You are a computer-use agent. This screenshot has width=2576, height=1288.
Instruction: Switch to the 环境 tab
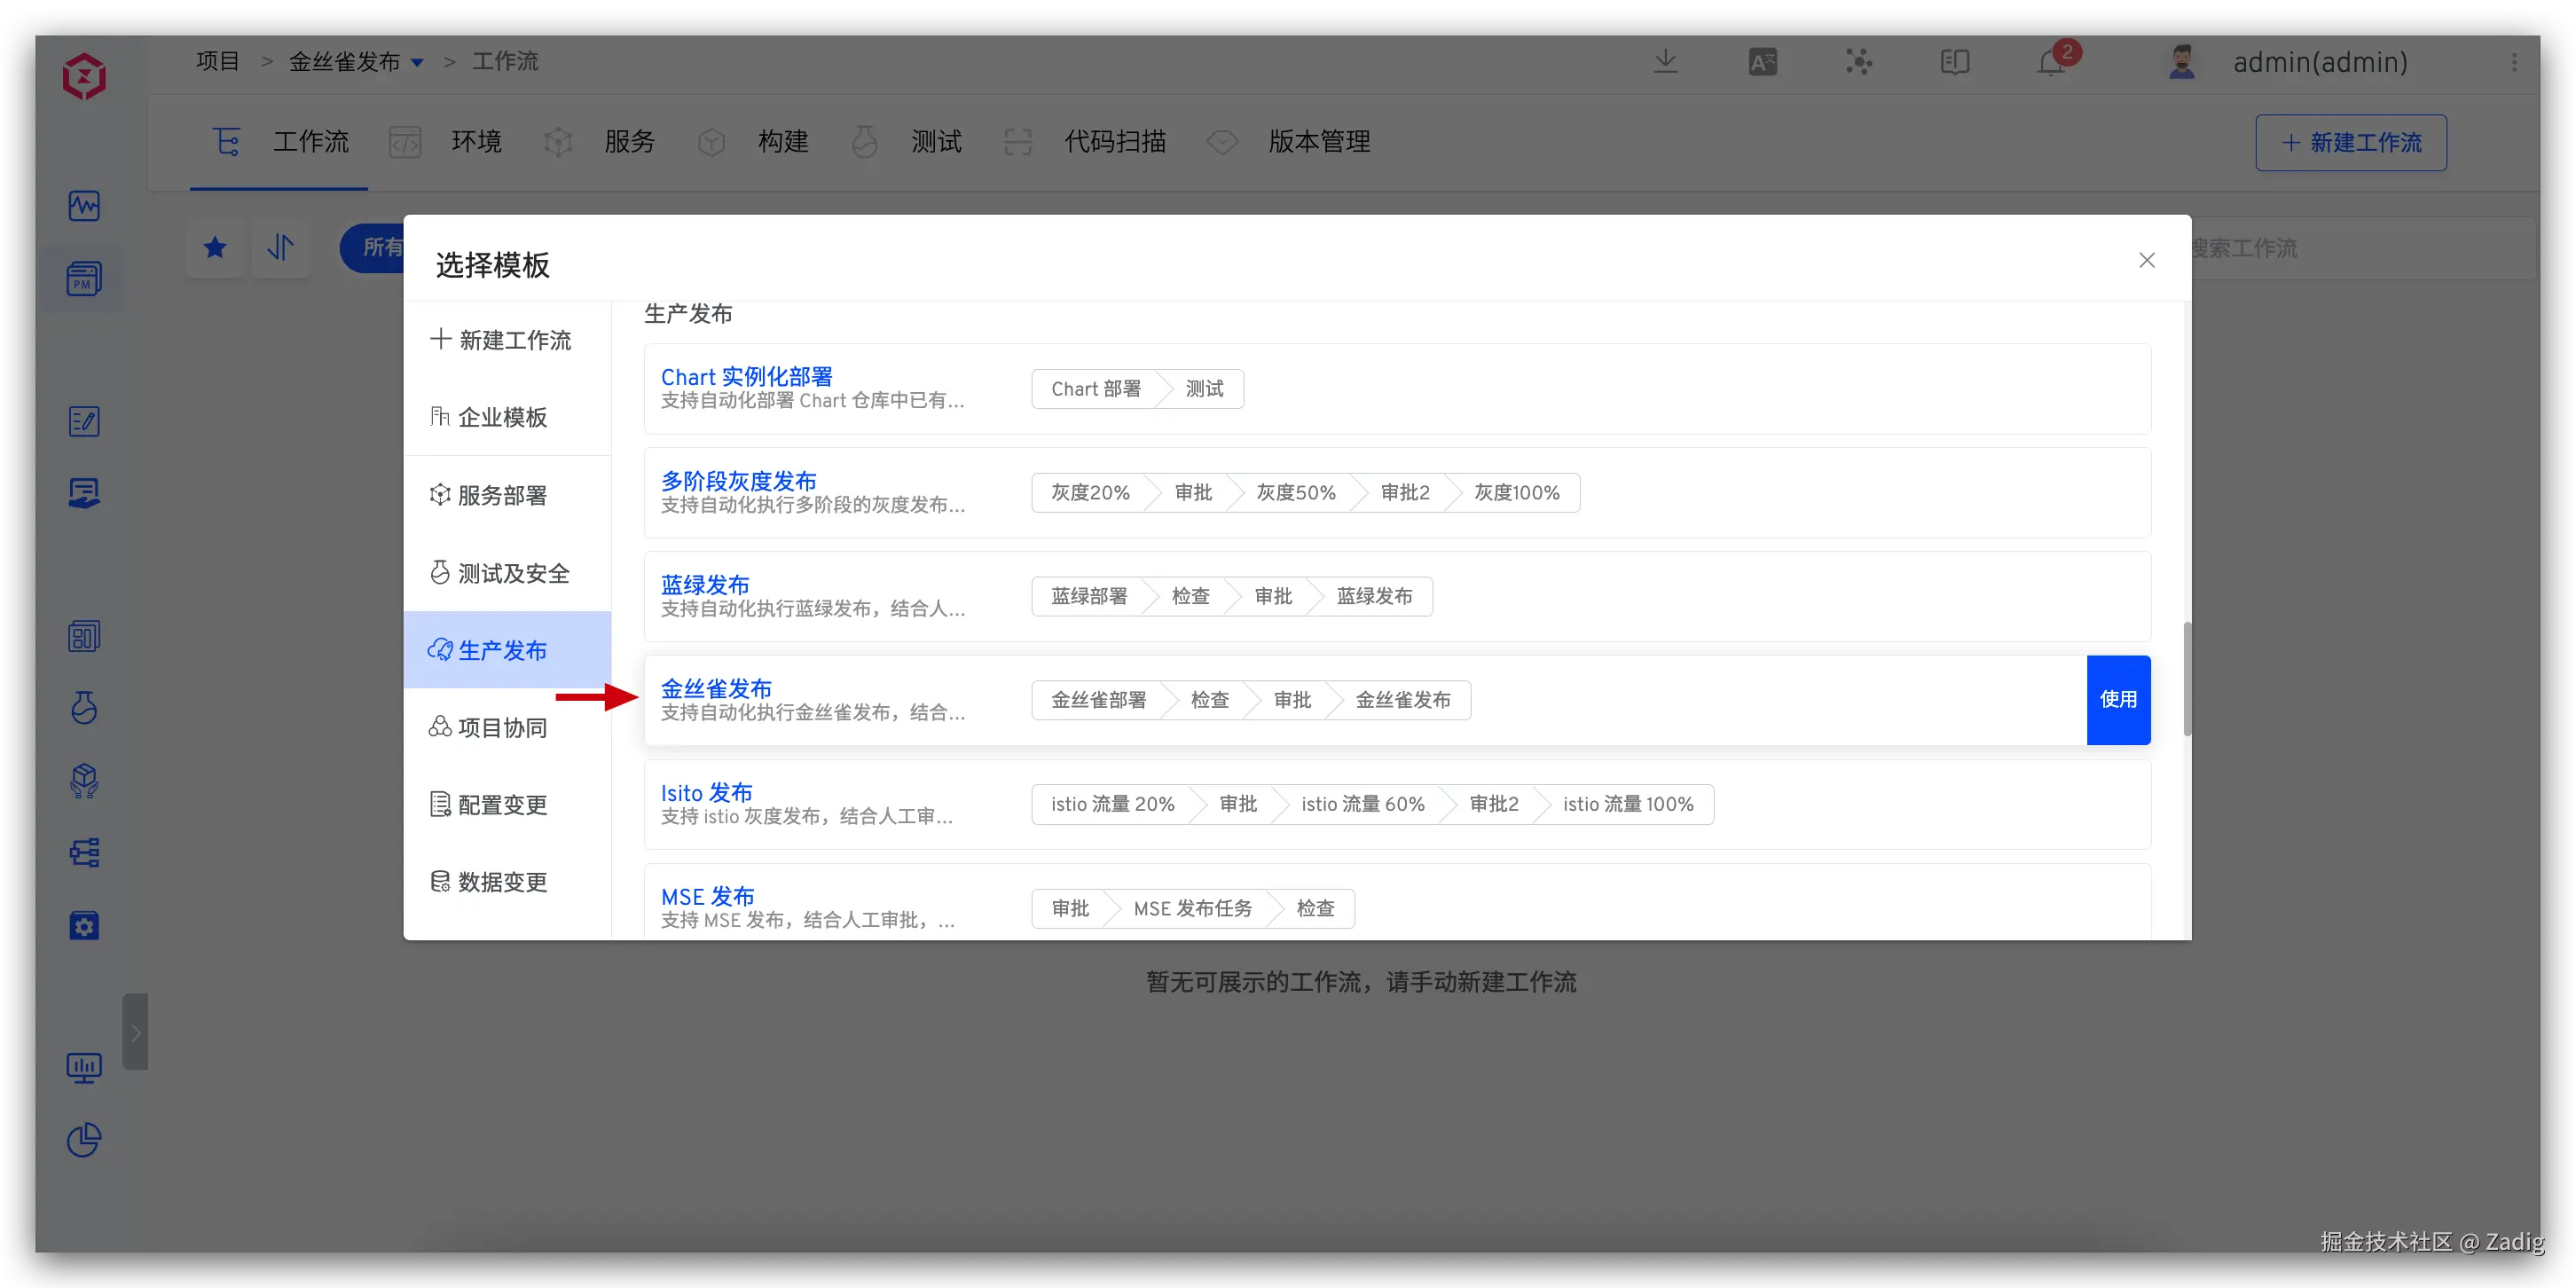445,142
